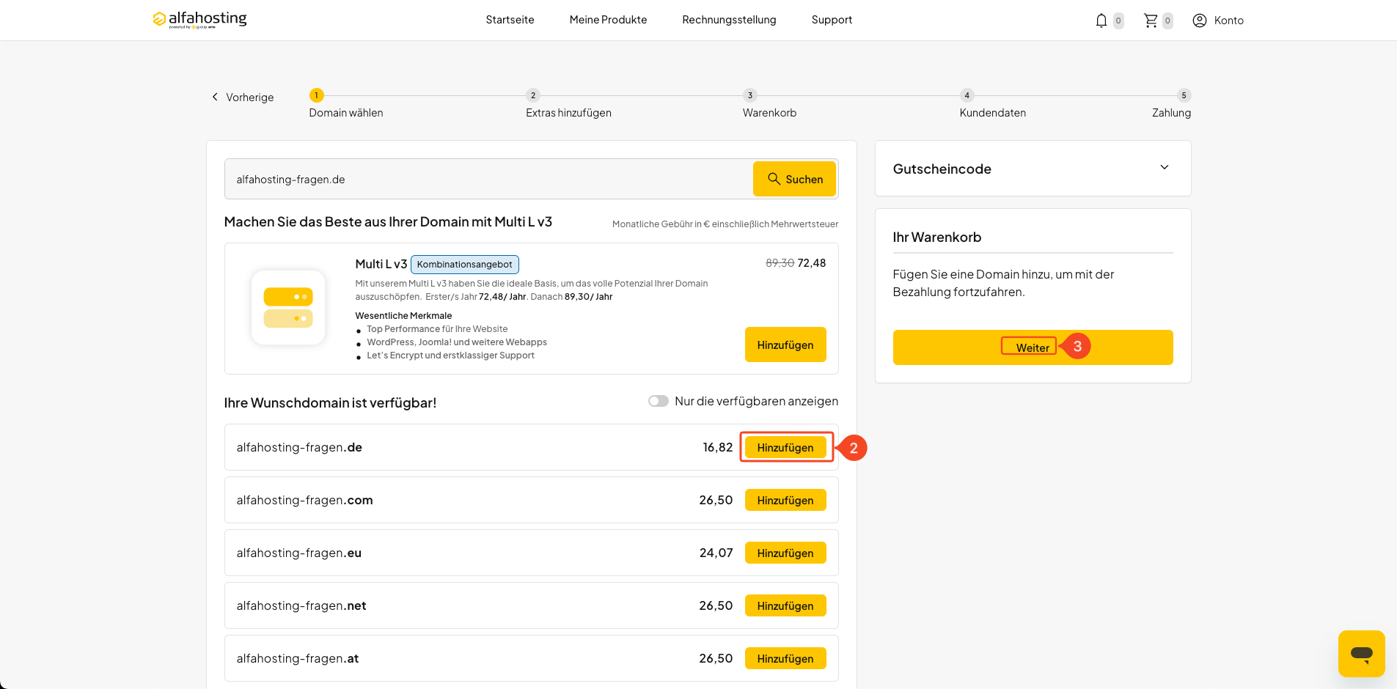Open Support menu item
The width and height of the screenshot is (1397, 689).
coord(832,20)
